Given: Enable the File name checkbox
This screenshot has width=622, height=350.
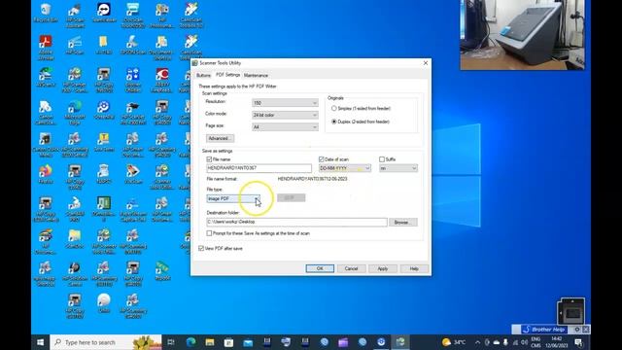Looking at the screenshot, I should coord(209,159).
